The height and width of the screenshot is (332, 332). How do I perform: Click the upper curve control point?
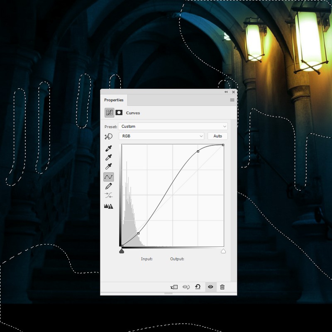point(198,151)
